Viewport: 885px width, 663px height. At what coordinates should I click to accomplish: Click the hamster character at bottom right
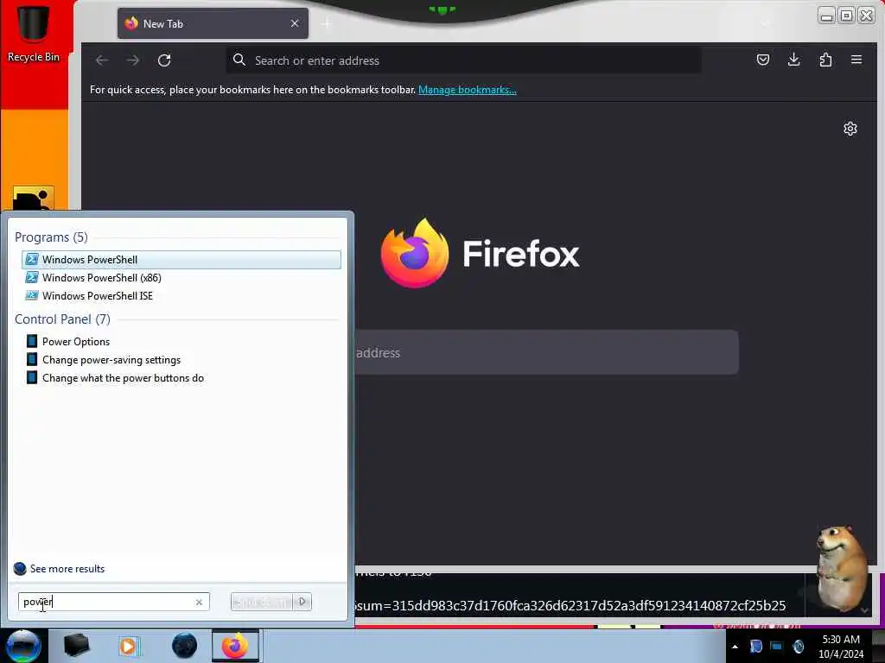840,566
